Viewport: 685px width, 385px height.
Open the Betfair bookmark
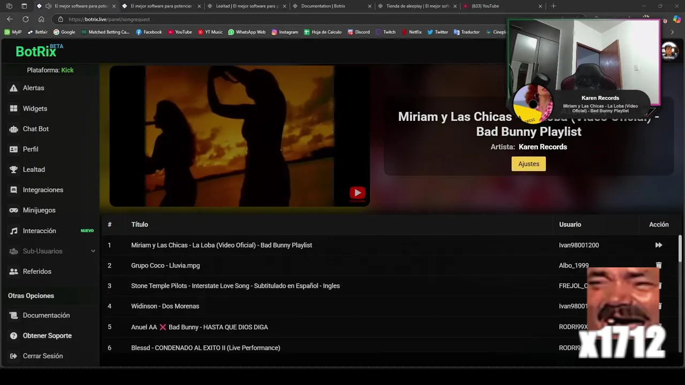tap(37, 32)
